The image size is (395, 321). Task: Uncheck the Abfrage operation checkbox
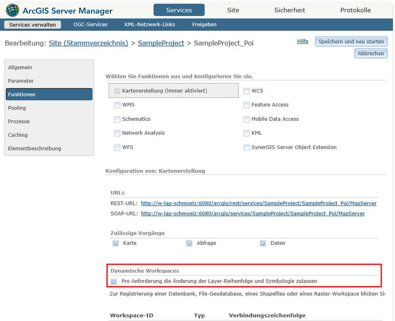(x=189, y=243)
